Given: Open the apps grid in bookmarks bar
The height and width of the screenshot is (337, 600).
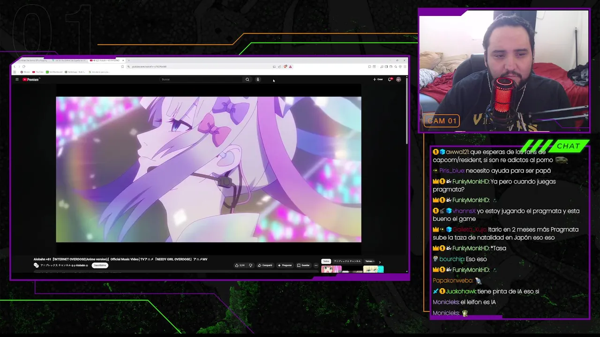Looking at the screenshot, I should tap(15, 72).
